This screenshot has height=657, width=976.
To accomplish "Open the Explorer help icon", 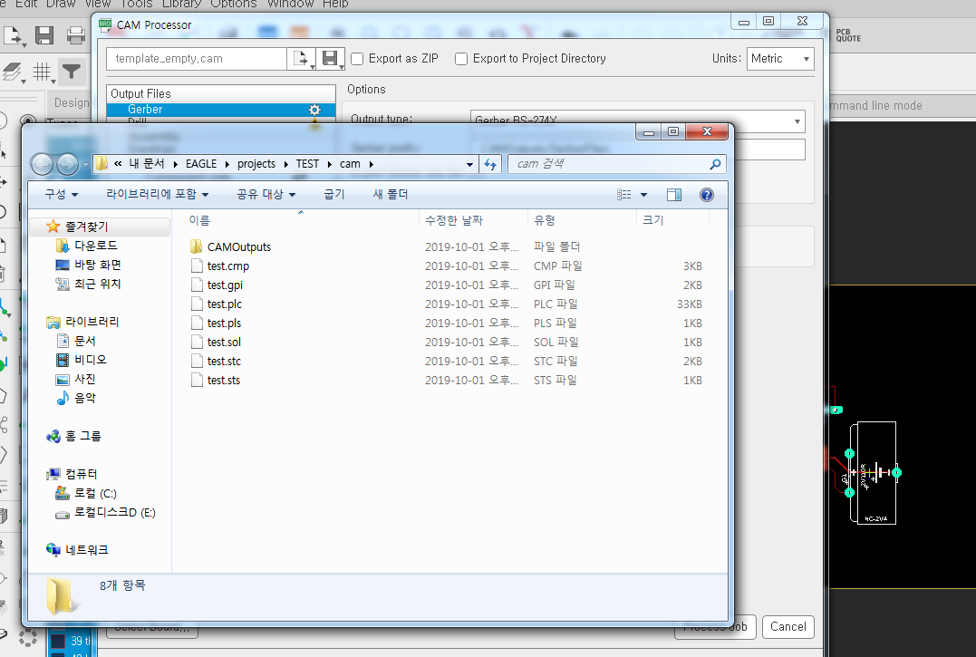I will [707, 195].
